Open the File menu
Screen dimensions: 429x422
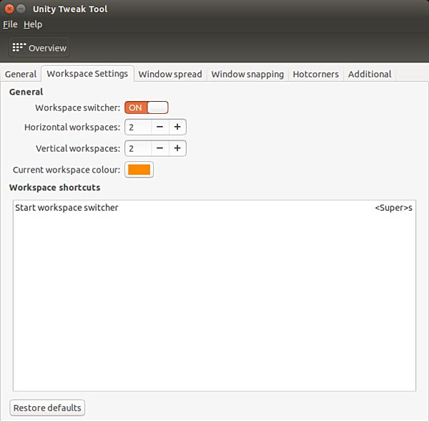10,24
